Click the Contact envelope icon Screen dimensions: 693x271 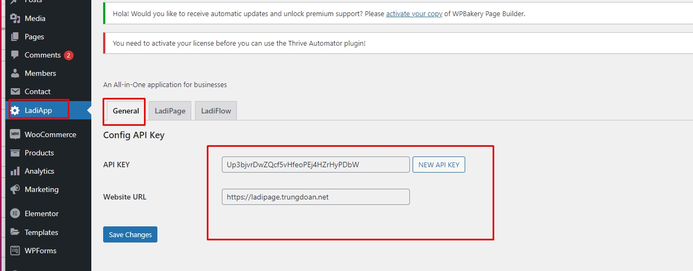pos(15,91)
